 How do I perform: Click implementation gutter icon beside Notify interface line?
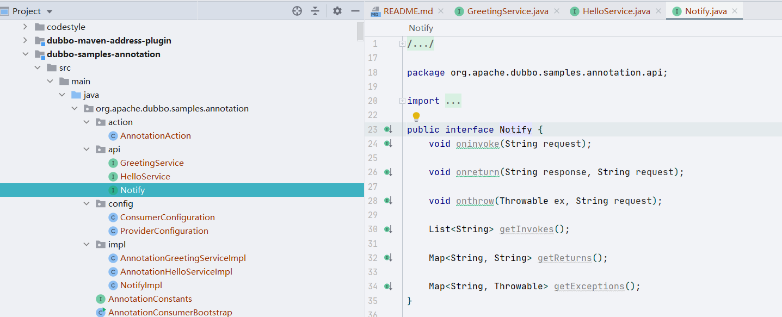[x=388, y=129]
